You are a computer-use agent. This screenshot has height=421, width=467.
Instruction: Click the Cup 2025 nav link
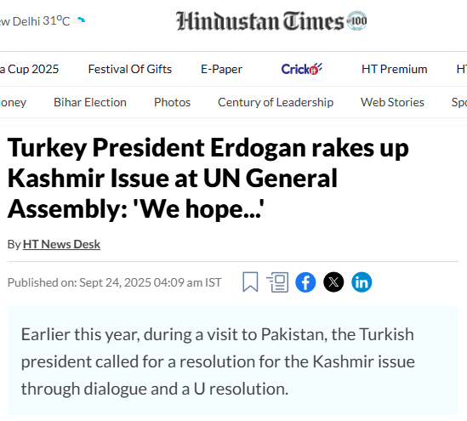[29, 69]
